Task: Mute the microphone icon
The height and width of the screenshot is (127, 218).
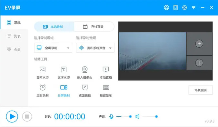Action: (x=111, y=116)
